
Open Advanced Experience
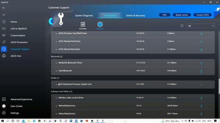point(21,99)
